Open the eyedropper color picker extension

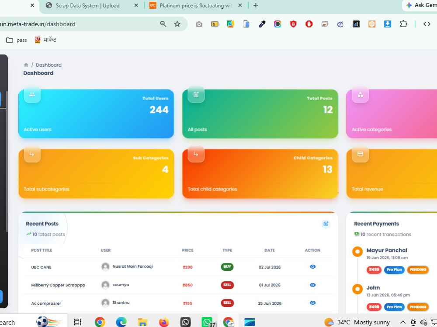coord(262,24)
